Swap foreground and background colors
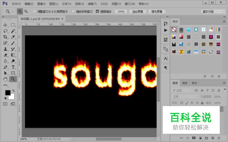 click(14, 91)
